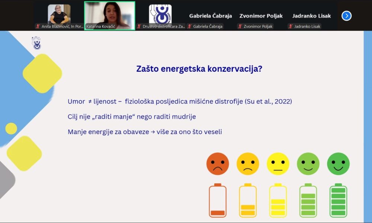
Task: Select the dark green happiest face emoji
Action: coord(338,164)
